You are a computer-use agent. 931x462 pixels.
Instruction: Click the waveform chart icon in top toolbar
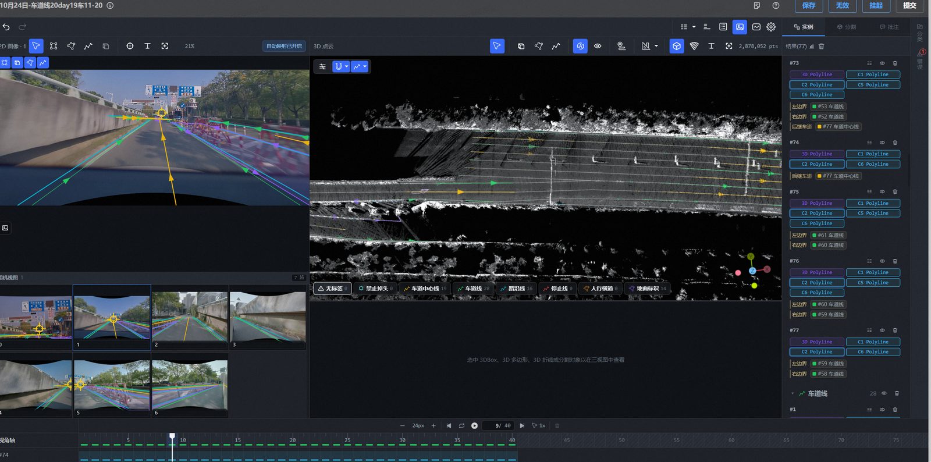pos(756,27)
